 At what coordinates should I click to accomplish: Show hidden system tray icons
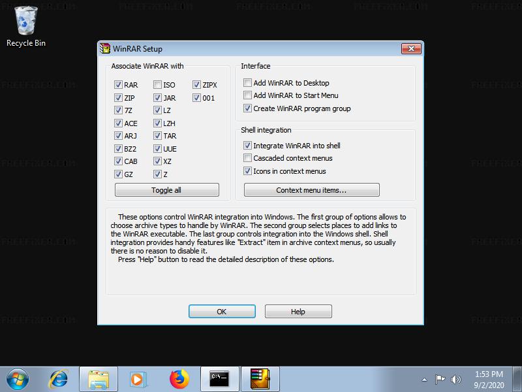click(x=425, y=380)
